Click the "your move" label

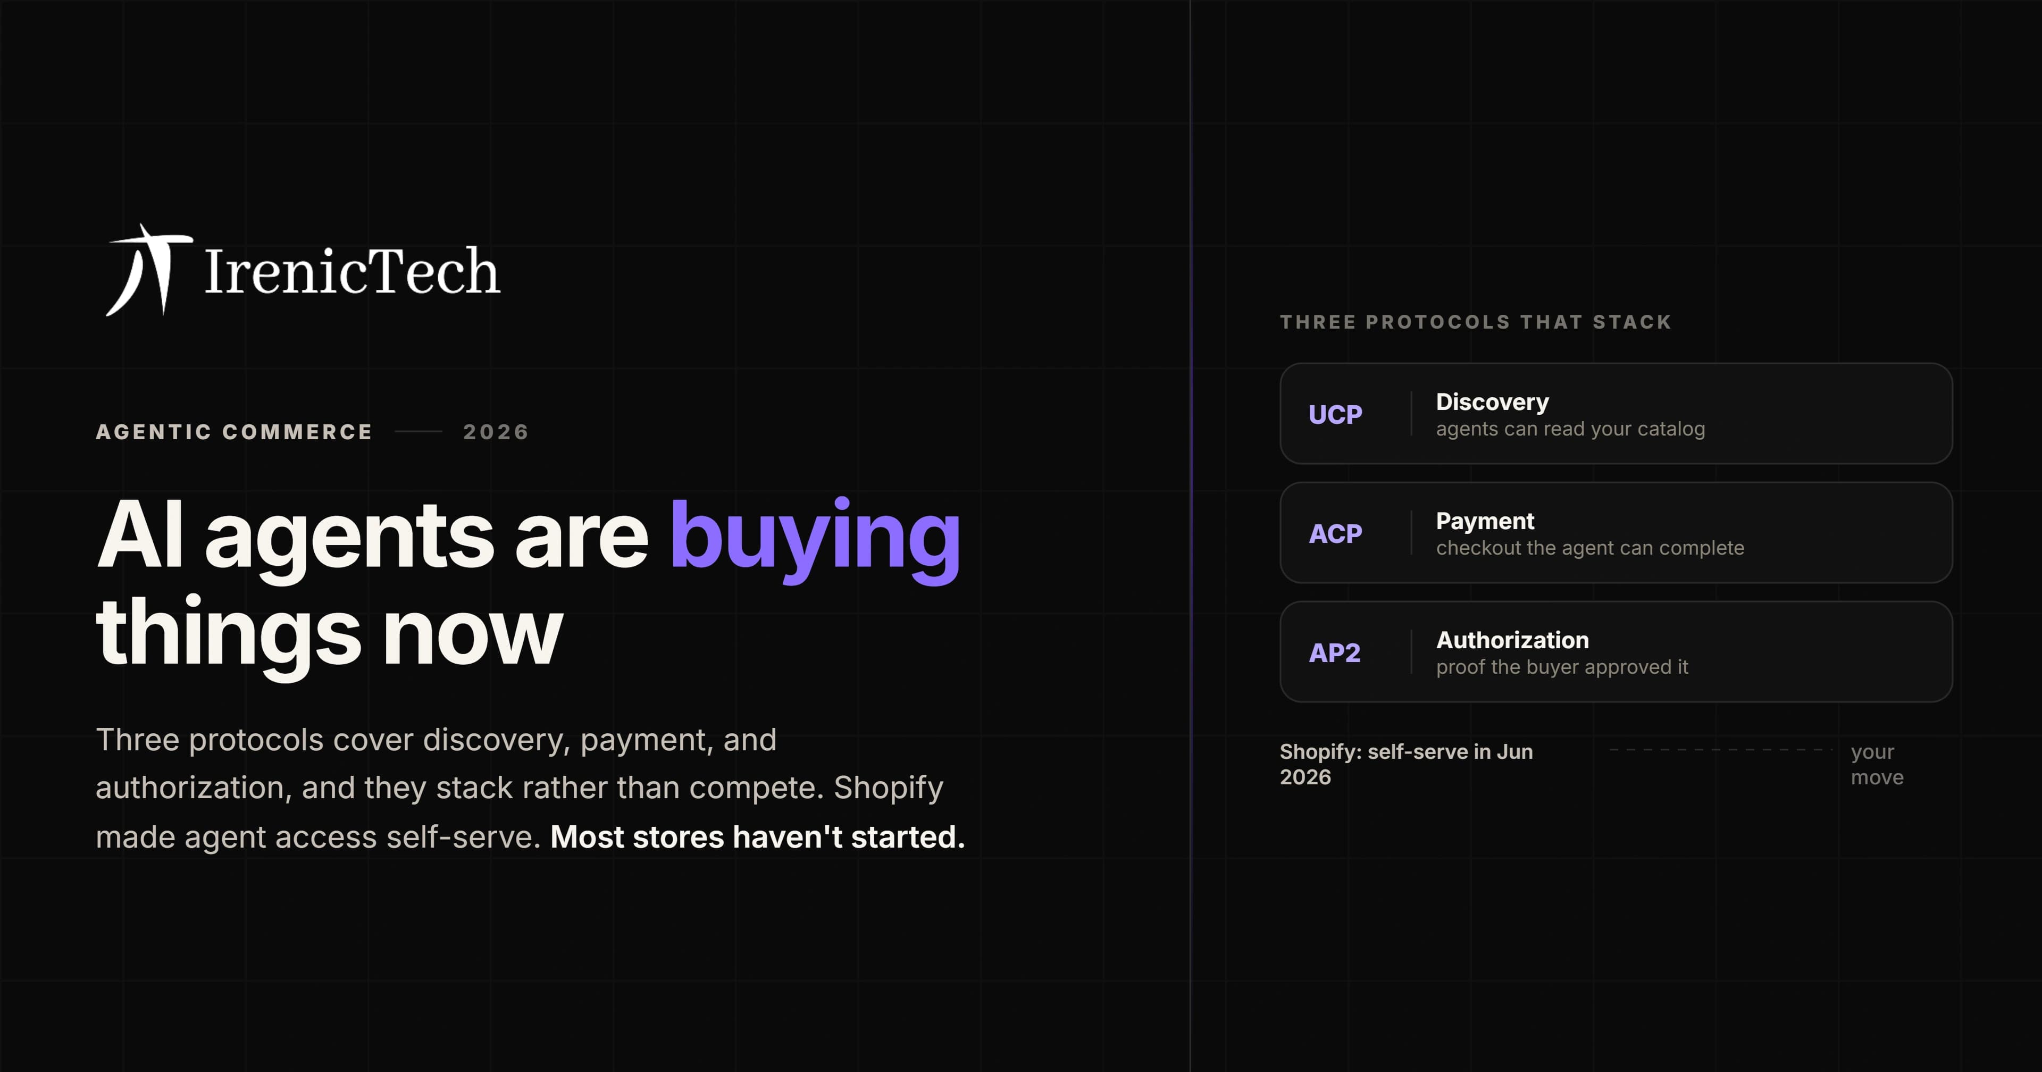[1877, 764]
